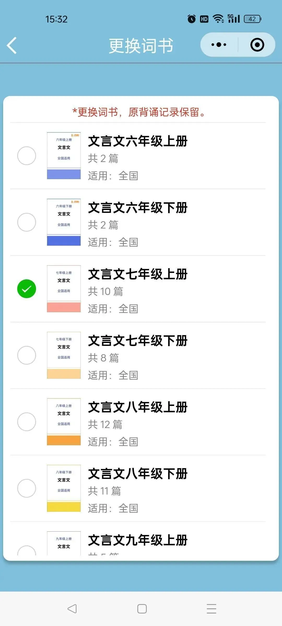Image resolution: width=282 pixels, height=626 pixels.
Task: Open the 文言文八年级上册 book cover thumbnail
Action: (x=64, y=422)
